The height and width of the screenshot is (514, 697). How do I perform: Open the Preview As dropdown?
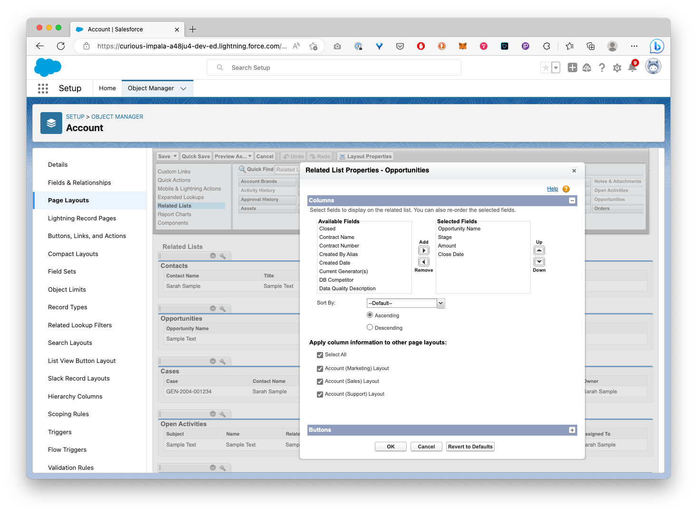(x=233, y=156)
